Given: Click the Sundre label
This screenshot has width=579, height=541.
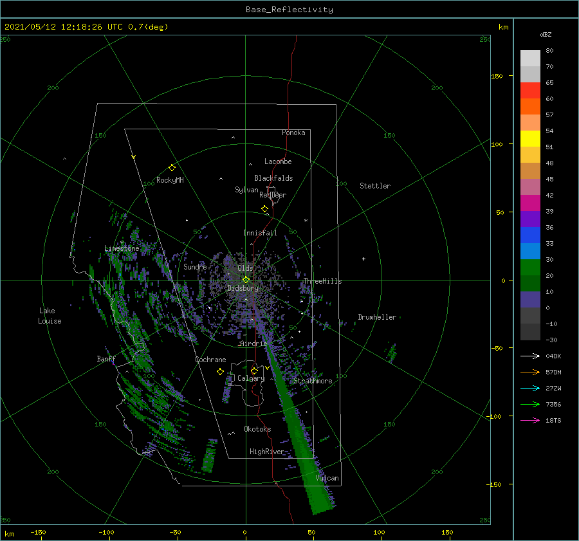Looking at the screenshot, I should (195, 266).
